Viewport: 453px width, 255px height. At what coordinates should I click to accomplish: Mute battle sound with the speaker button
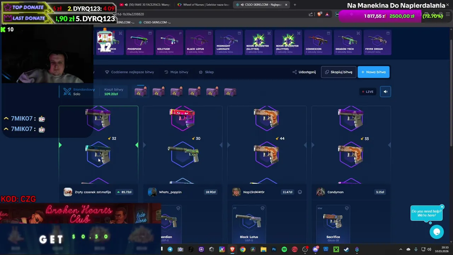pyautogui.click(x=385, y=92)
